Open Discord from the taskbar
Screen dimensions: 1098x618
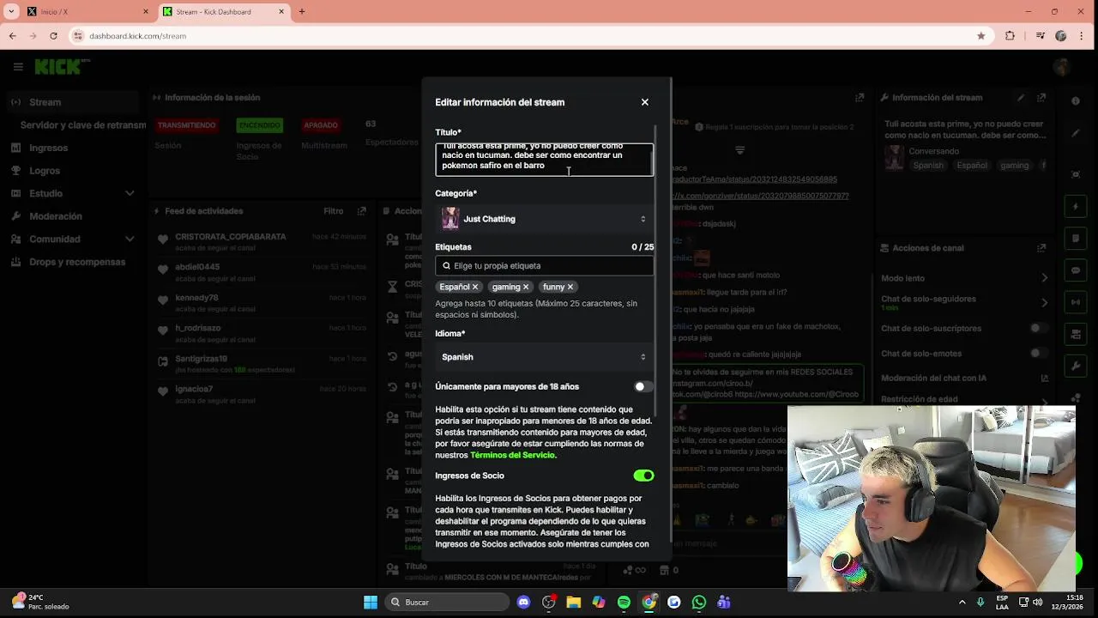[524, 603]
